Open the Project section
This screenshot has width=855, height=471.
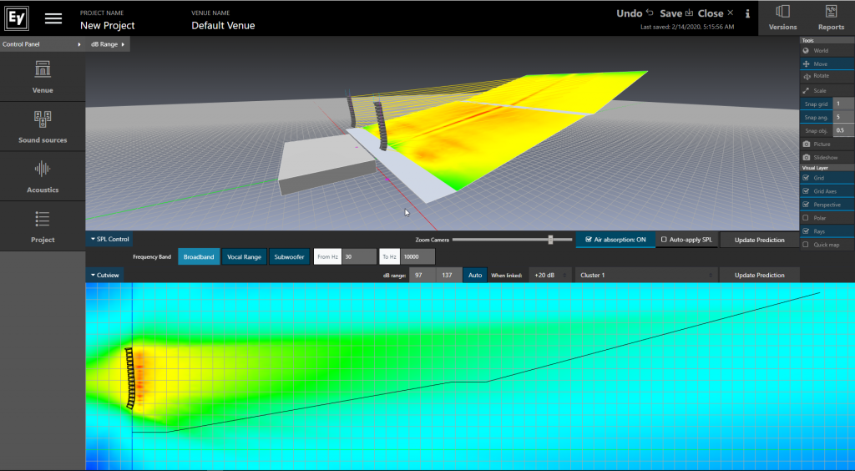[43, 226]
